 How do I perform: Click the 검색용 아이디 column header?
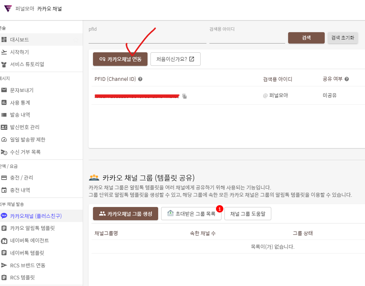pyautogui.click(x=278, y=79)
